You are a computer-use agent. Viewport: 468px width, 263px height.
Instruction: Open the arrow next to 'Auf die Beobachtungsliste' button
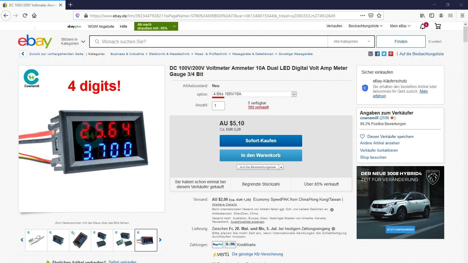coord(281,167)
